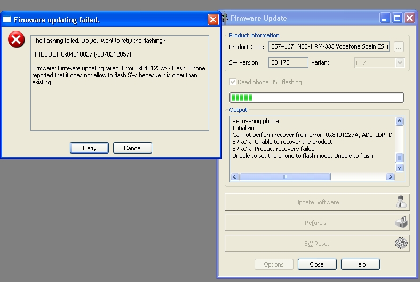Click the 'Recovering phone' output line

[255, 121]
